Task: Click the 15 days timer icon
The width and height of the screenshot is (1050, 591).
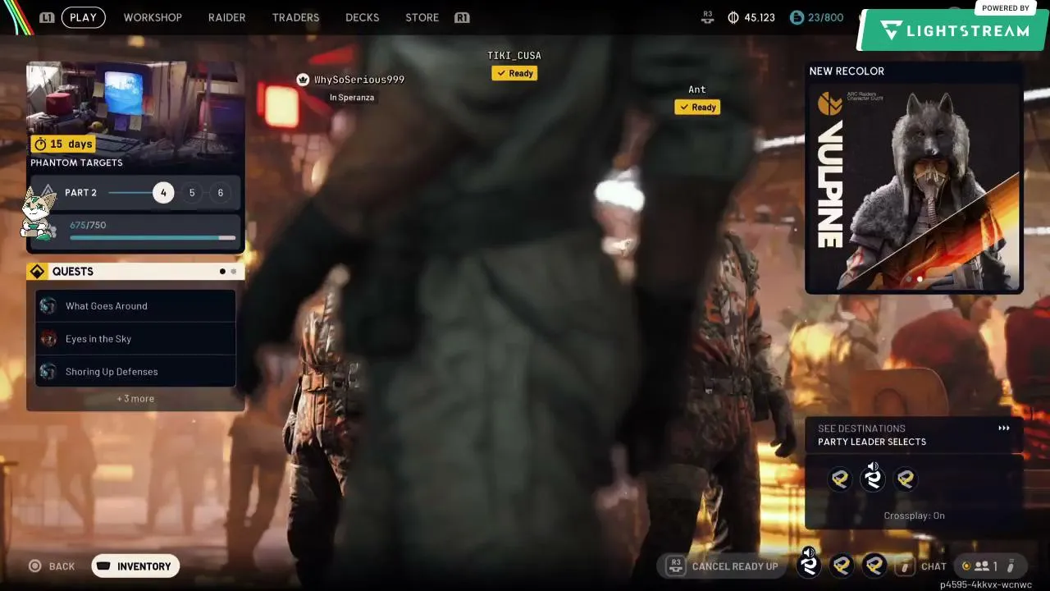Action: pos(40,144)
